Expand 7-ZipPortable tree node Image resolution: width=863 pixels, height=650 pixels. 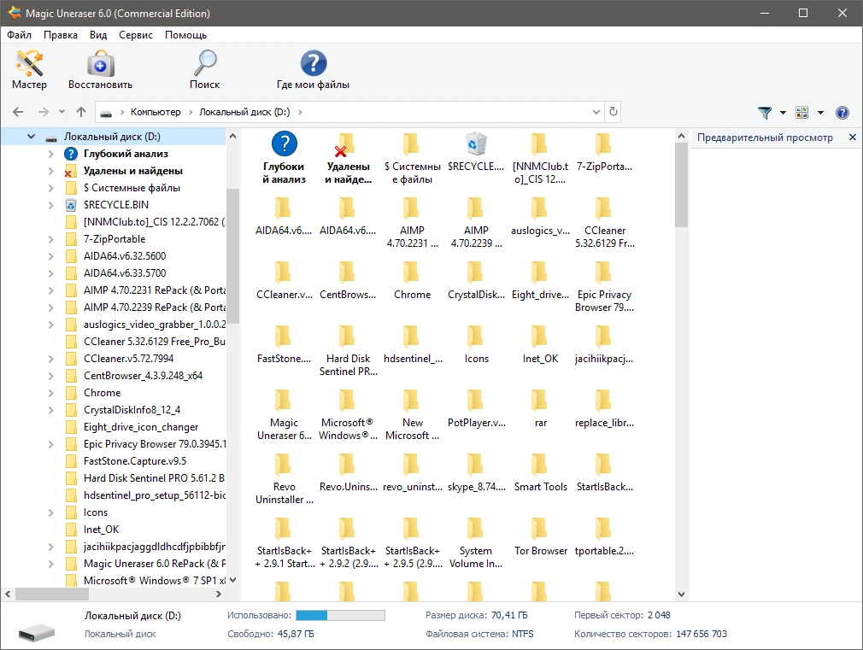pos(50,239)
